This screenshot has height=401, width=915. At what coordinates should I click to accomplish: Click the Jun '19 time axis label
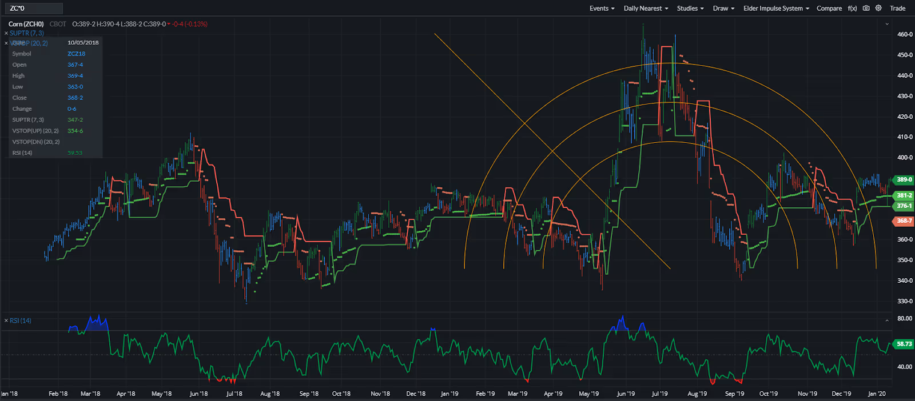tap(626, 394)
